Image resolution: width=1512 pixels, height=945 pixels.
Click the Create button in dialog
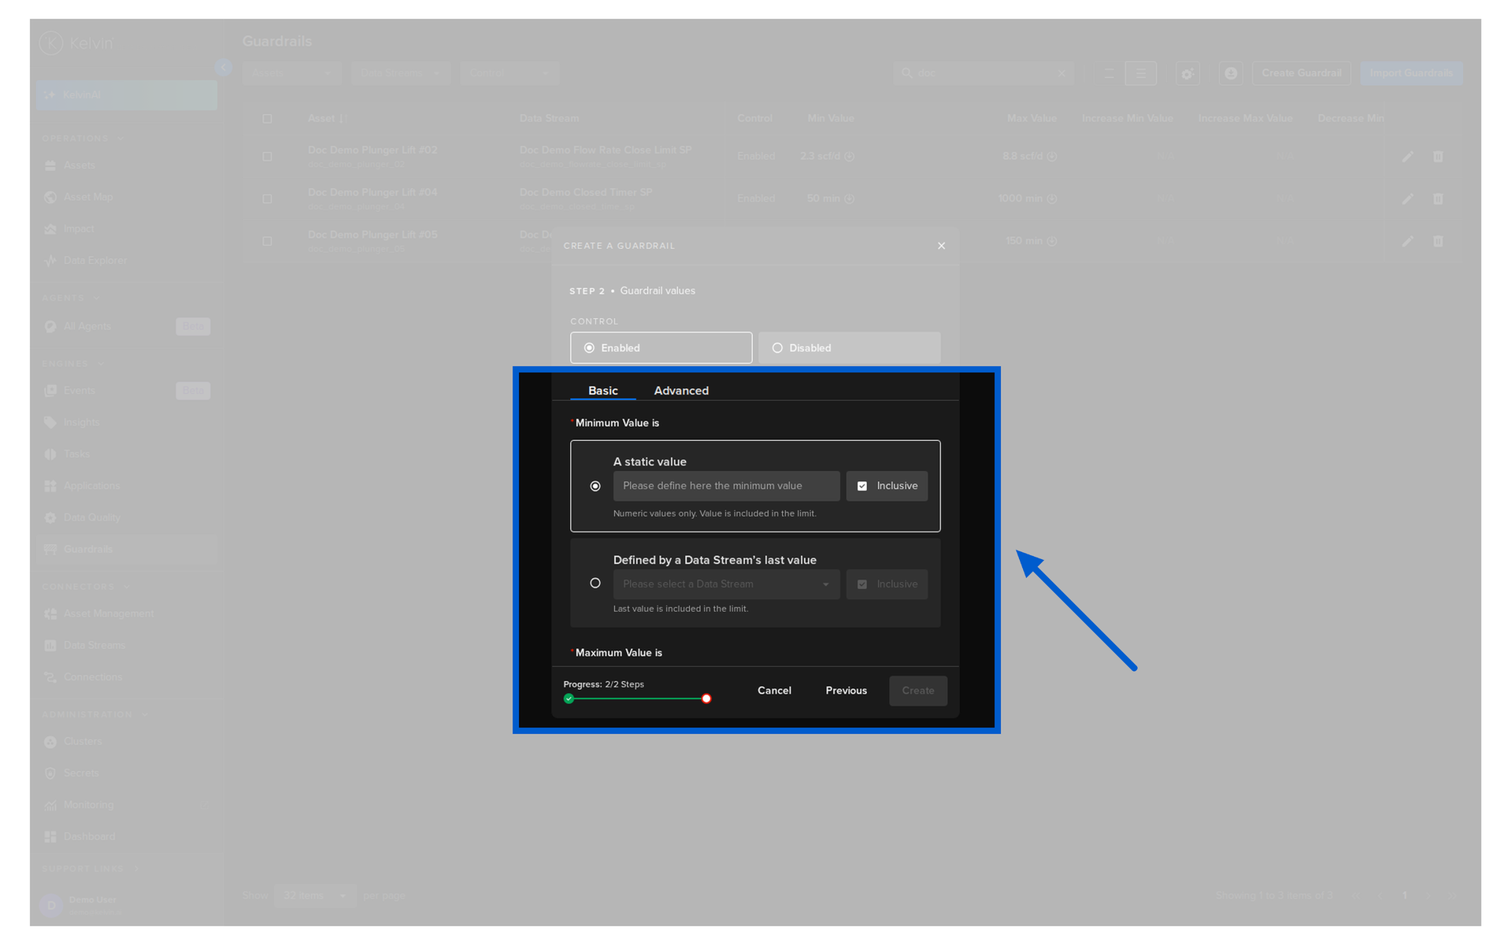click(x=918, y=691)
